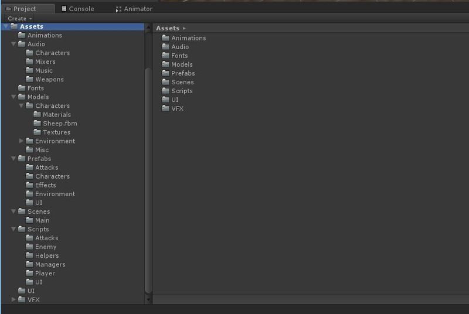Click Effects folder icon under Prefabs
469x314 pixels.
point(29,185)
